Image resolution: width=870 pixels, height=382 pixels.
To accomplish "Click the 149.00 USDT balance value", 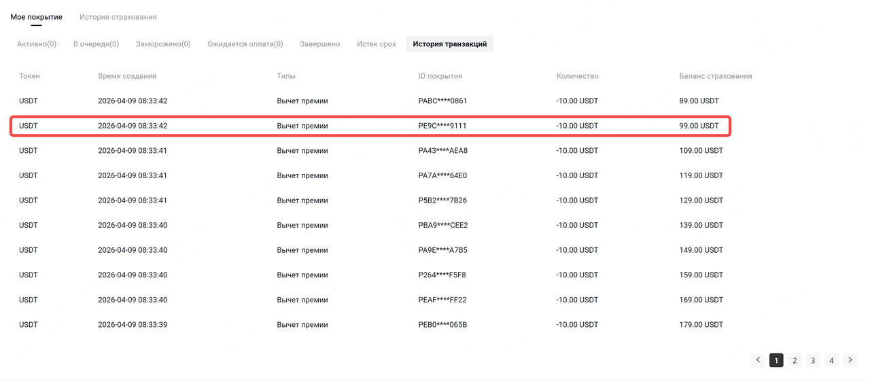I will (701, 250).
